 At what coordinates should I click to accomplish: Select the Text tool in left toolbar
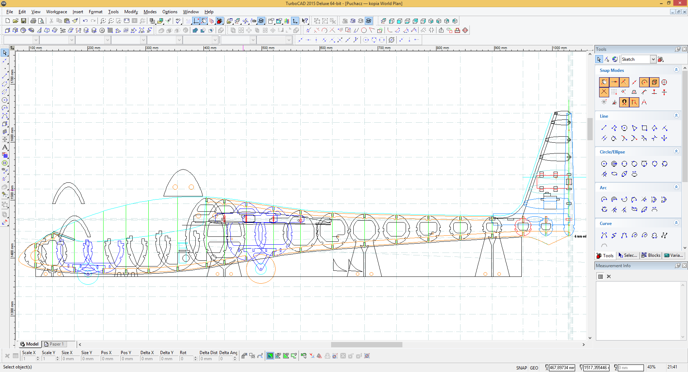[x=5, y=147]
